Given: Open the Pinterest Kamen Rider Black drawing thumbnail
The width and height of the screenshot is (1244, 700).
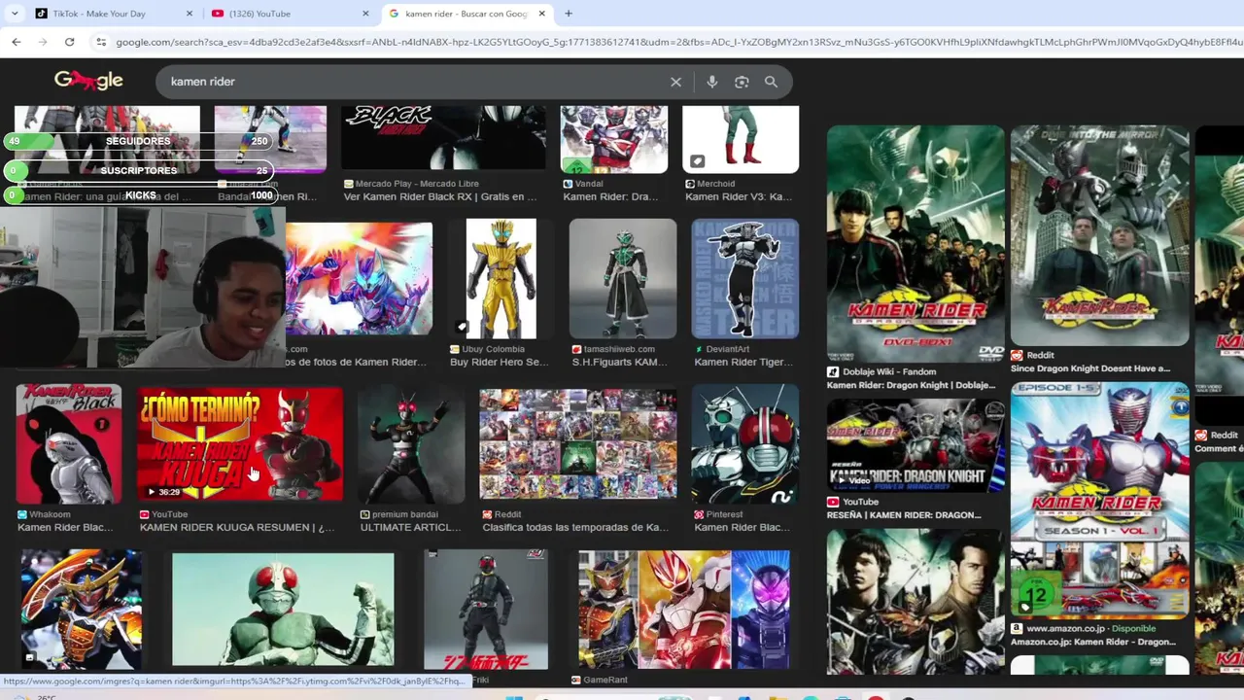Looking at the screenshot, I should coord(745,443).
